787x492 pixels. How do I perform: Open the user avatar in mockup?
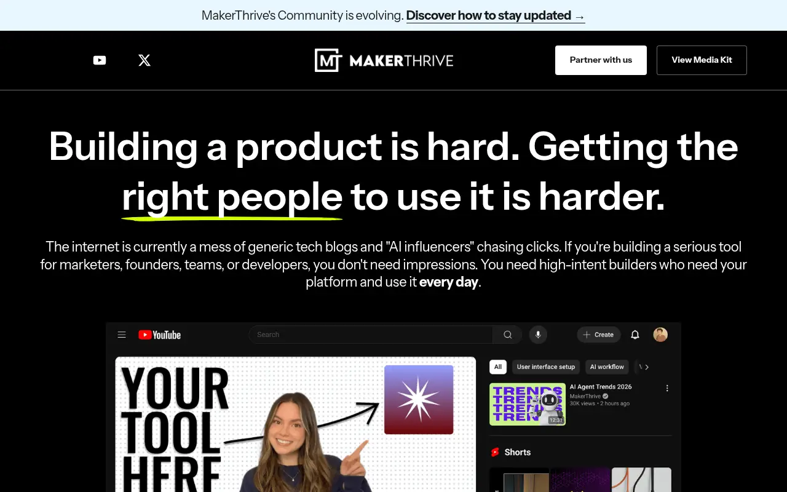tap(660, 335)
